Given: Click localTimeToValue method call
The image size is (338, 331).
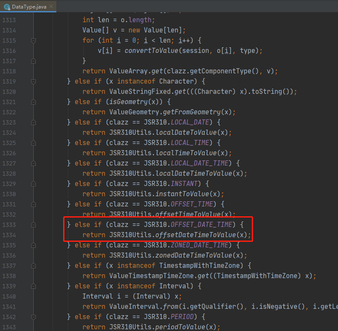Looking at the screenshot, I should [186, 153].
